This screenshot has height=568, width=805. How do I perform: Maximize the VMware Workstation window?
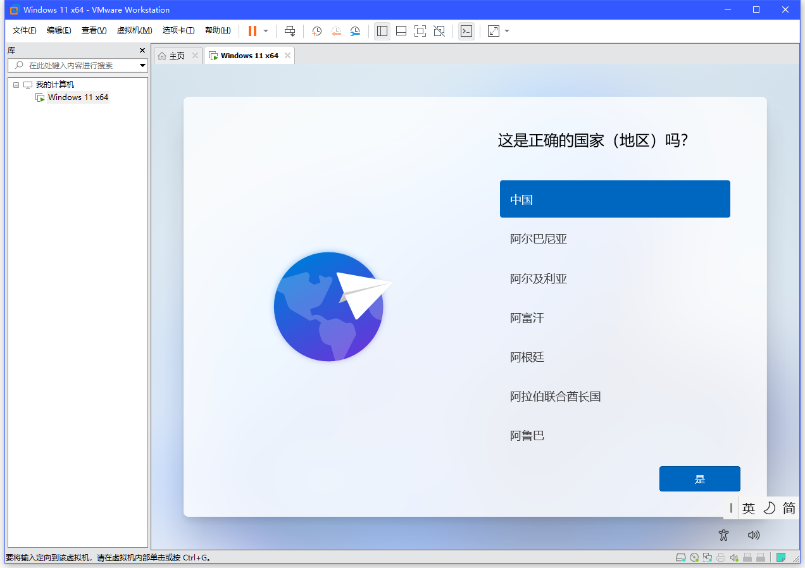pyautogui.click(x=756, y=9)
